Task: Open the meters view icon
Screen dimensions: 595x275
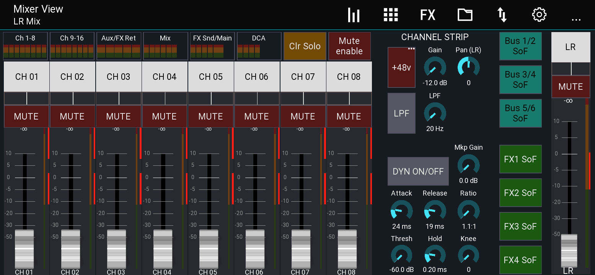Action: [x=354, y=15]
